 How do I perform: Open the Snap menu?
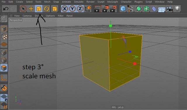coord(56,2)
